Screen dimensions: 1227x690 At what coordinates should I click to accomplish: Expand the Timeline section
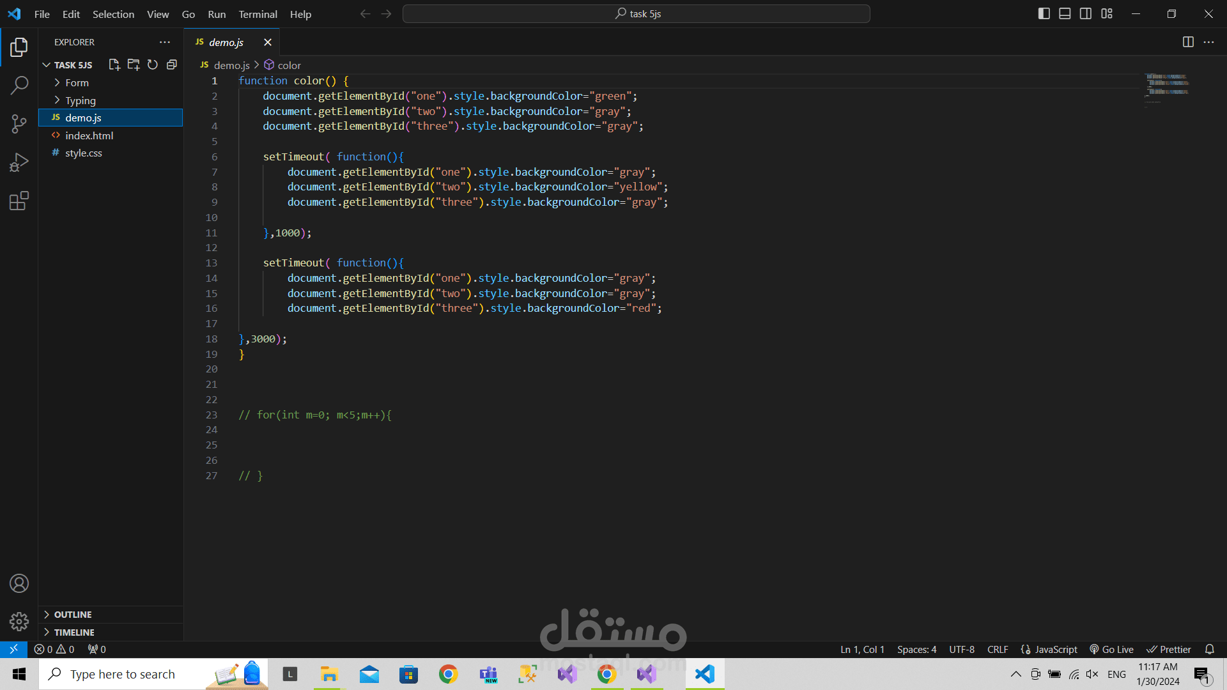(74, 632)
